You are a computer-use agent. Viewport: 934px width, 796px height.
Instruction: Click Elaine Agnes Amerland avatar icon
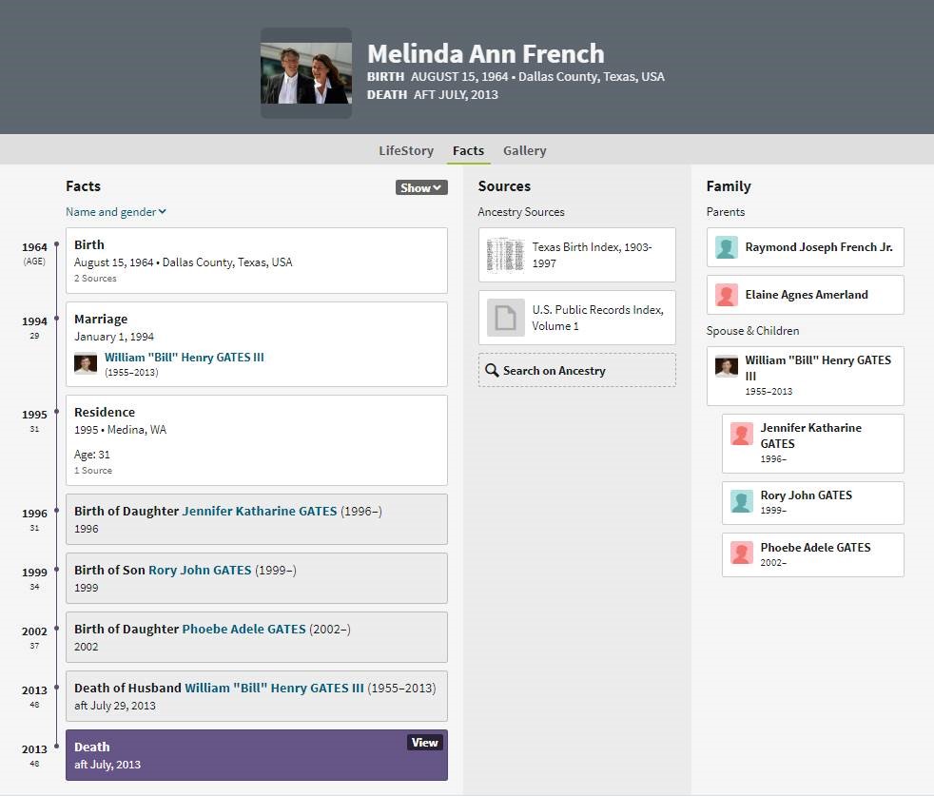pos(727,295)
